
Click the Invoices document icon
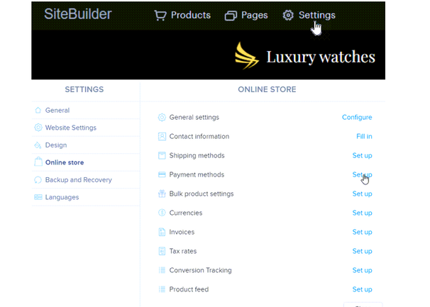point(162,233)
